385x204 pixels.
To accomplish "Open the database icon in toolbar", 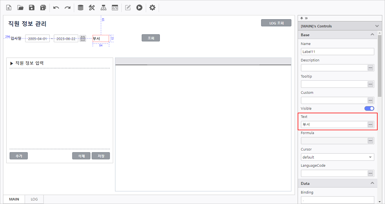I will click(x=80, y=8).
